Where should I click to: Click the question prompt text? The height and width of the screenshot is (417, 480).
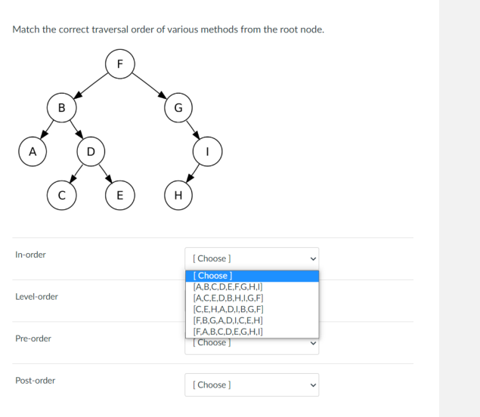click(169, 29)
